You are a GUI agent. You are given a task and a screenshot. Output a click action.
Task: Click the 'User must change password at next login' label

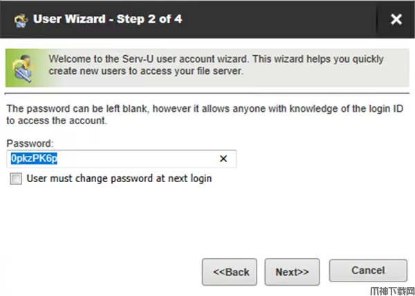(119, 179)
